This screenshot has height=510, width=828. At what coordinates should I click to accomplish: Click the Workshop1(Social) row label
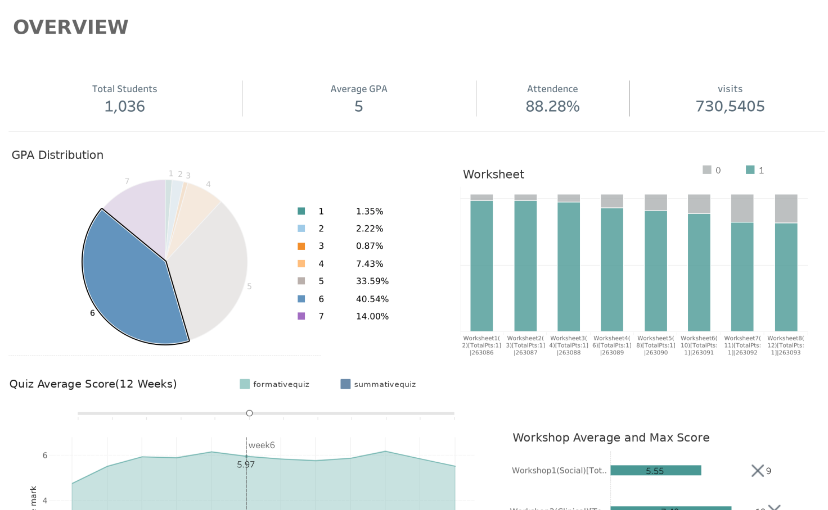coord(559,471)
